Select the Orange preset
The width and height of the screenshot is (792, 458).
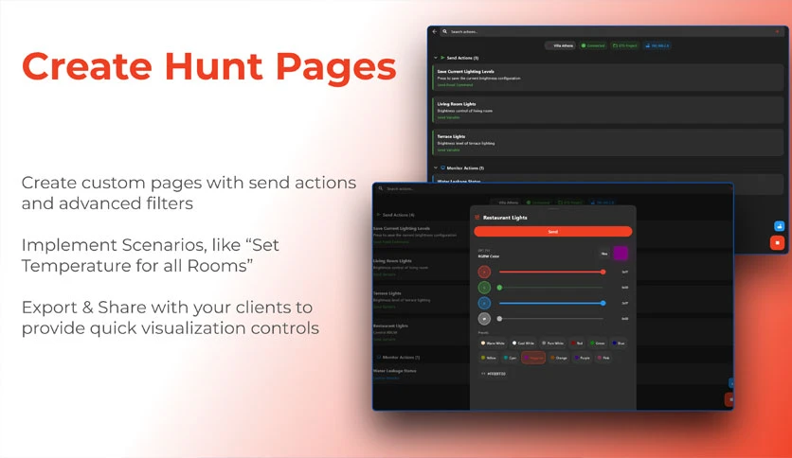tap(559, 358)
